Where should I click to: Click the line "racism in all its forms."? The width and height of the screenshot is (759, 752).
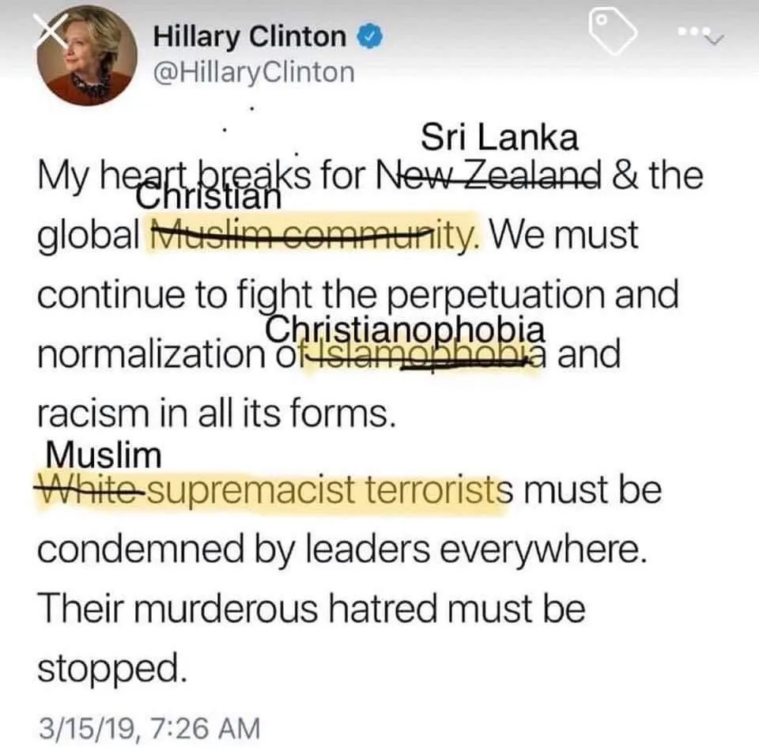[x=217, y=414]
